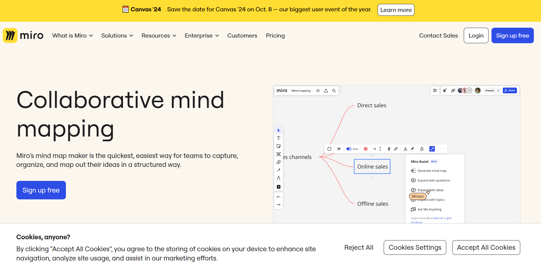This screenshot has height=270, width=541.
Task: Select the Online sales node
Action: [372, 167]
